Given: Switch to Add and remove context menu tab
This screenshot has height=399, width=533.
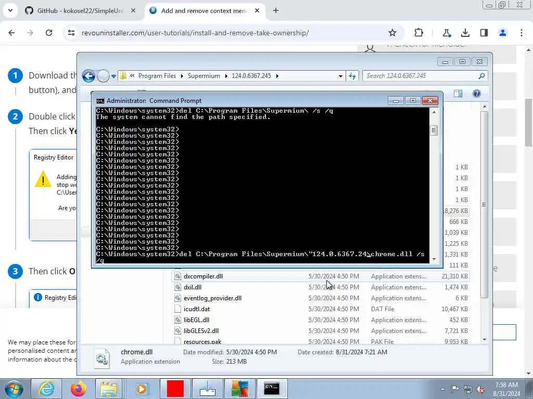Looking at the screenshot, I should [204, 10].
